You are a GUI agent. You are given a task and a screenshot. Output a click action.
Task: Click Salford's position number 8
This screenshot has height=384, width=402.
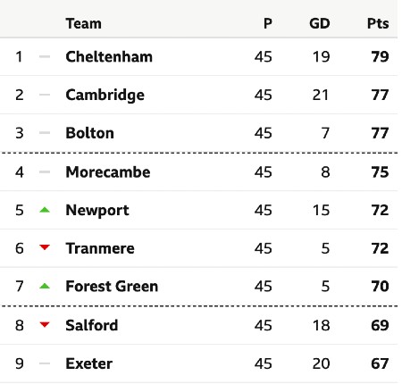[x=20, y=325]
